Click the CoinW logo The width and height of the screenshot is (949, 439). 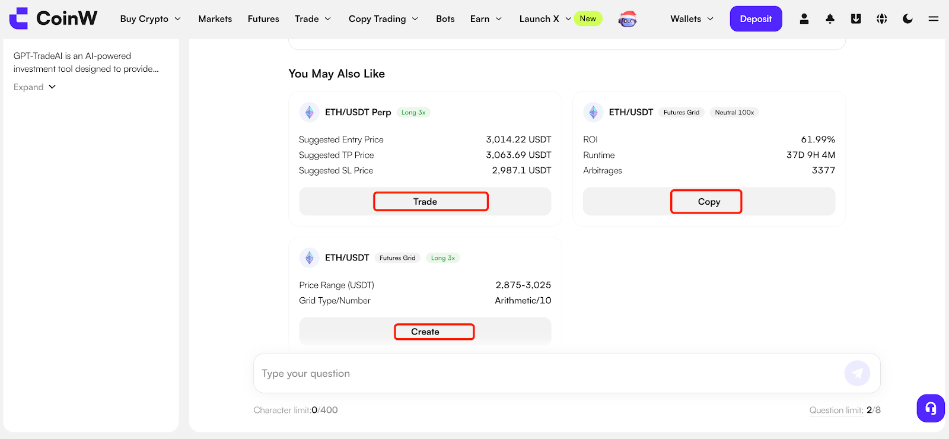click(x=53, y=18)
